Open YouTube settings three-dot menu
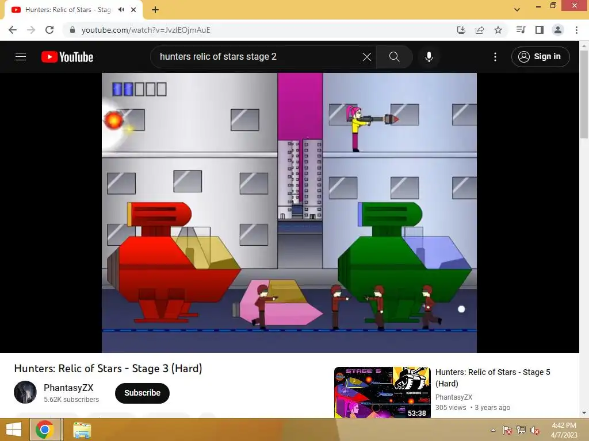 coord(495,57)
